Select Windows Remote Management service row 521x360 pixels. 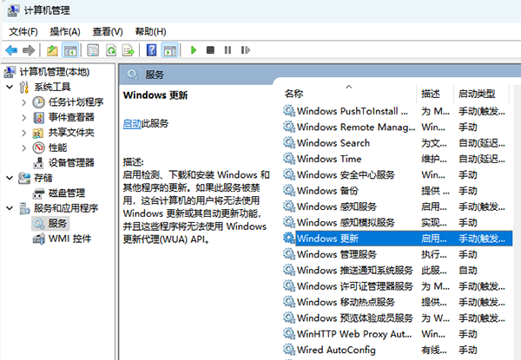click(x=398, y=127)
